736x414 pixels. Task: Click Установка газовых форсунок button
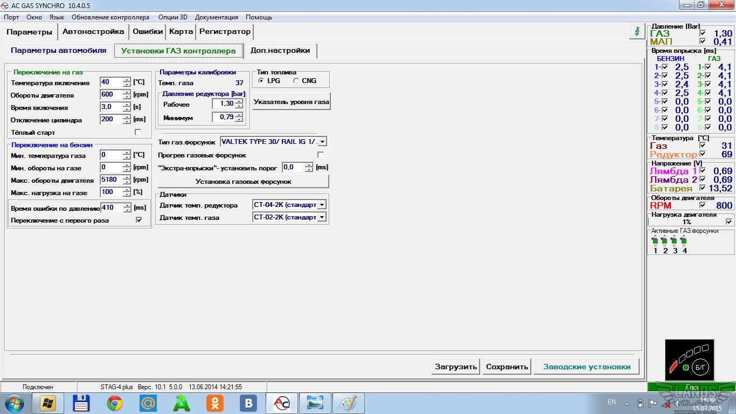[x=243, y=182]
